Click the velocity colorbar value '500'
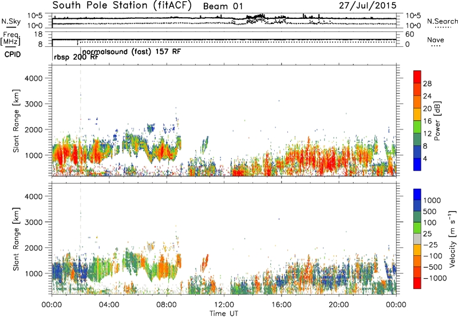This screenshot has width=458, height=317. (x=429, y=212)
